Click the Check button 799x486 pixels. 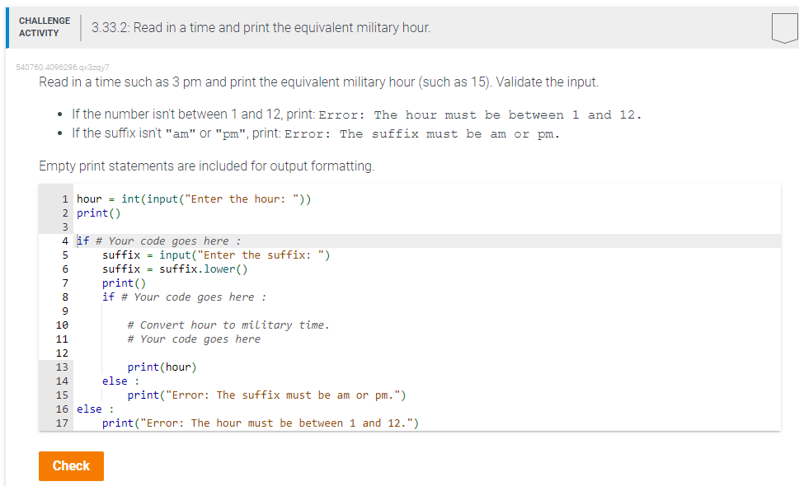pos(71,465)
